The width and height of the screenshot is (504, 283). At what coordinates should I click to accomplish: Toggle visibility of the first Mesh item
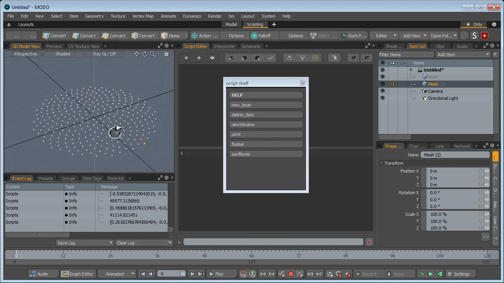click(x=382, y=77)
